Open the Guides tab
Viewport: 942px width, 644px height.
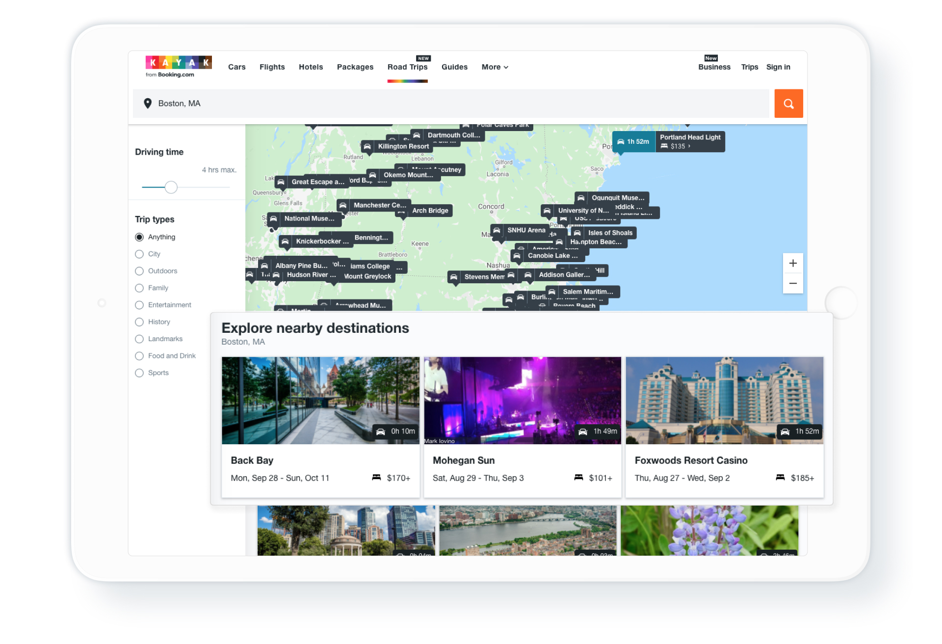click(x=454, y=67)
